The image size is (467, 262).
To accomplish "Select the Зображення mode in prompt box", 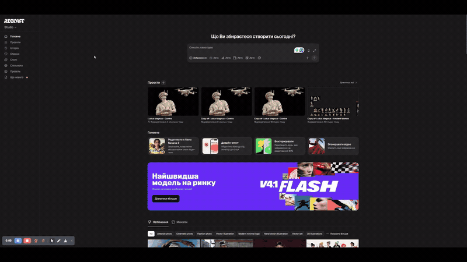I will click(x=198, y=58).
